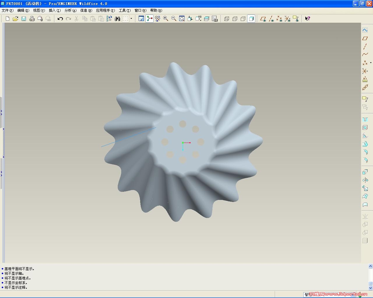Select the rib tool
The width and height of the screenshot is (373, 298).
[365, 136]
